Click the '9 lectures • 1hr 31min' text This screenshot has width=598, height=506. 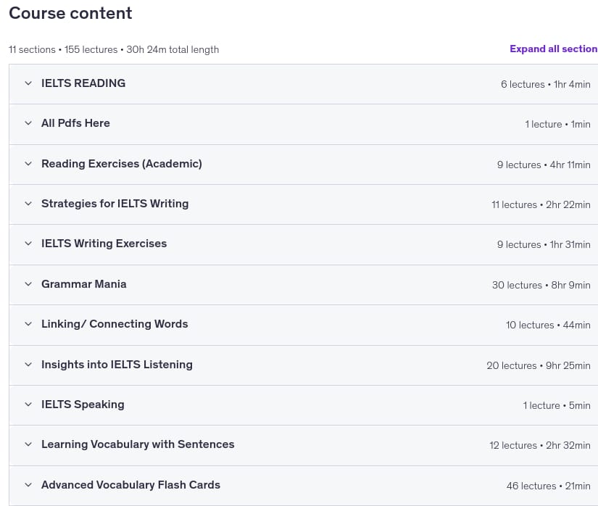[x=544, y=244]
